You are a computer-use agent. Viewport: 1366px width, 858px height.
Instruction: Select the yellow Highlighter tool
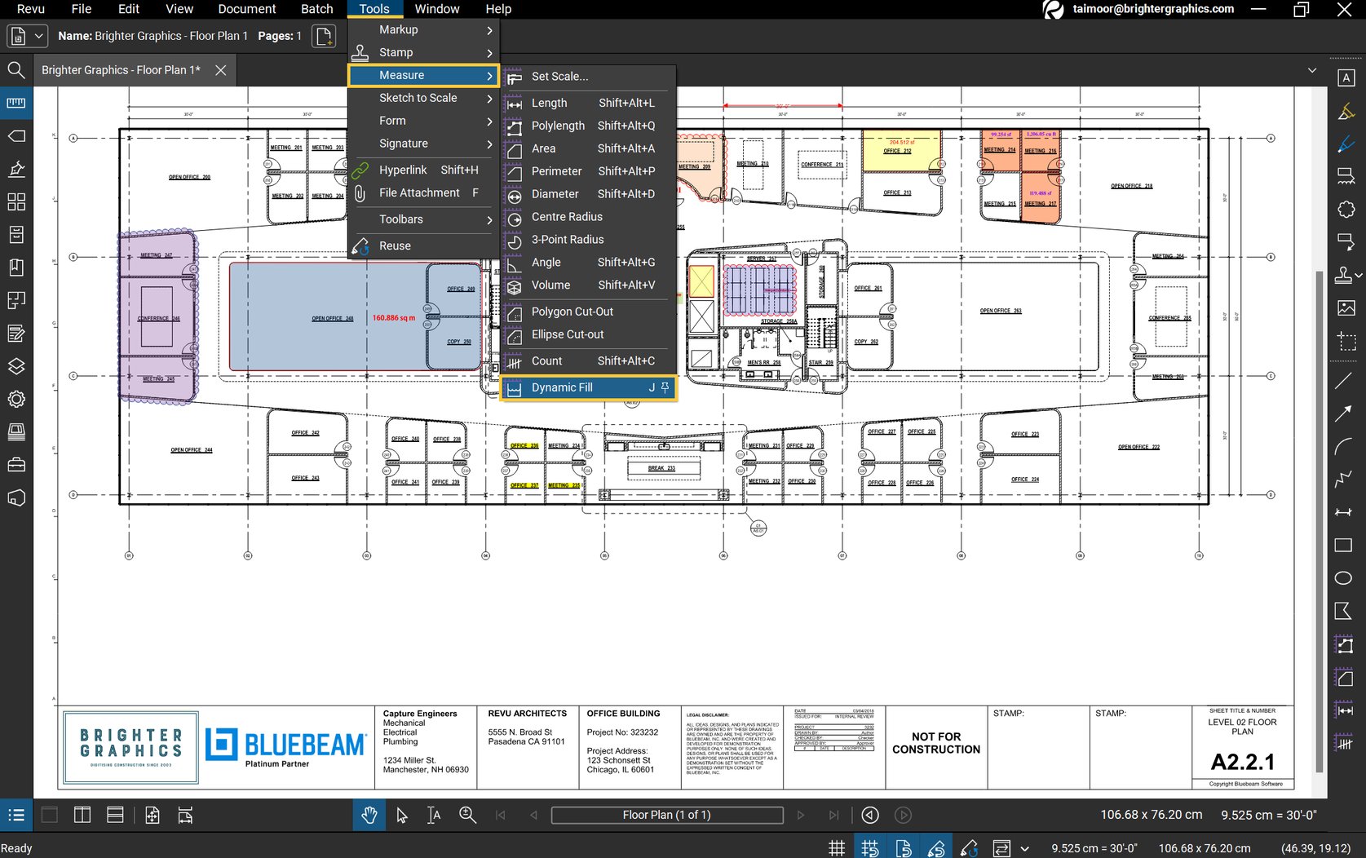pyautogui.click(x=1346, y=110)
